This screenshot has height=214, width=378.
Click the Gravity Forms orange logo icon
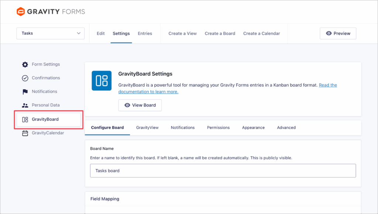click(x=21, y=11)
